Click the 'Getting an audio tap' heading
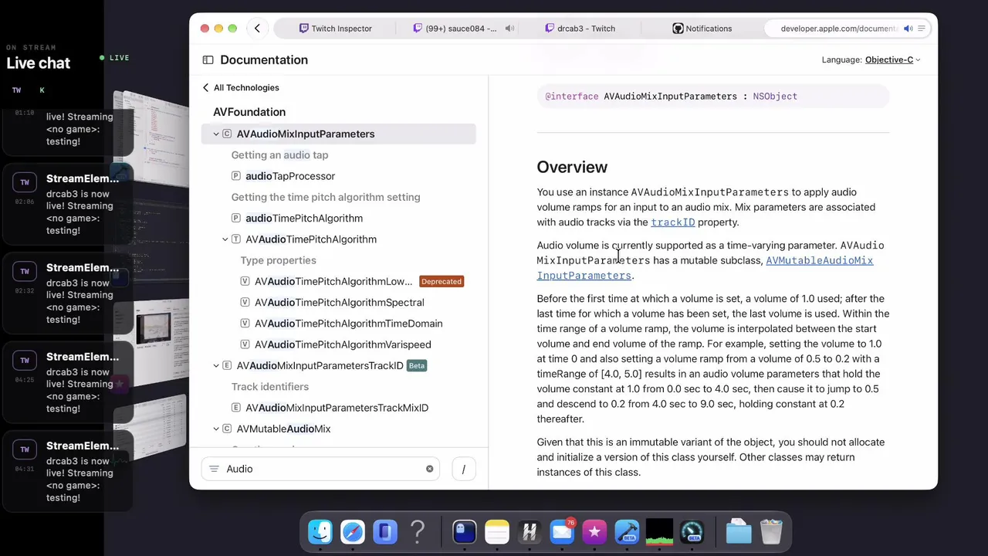 coord(279,155)
